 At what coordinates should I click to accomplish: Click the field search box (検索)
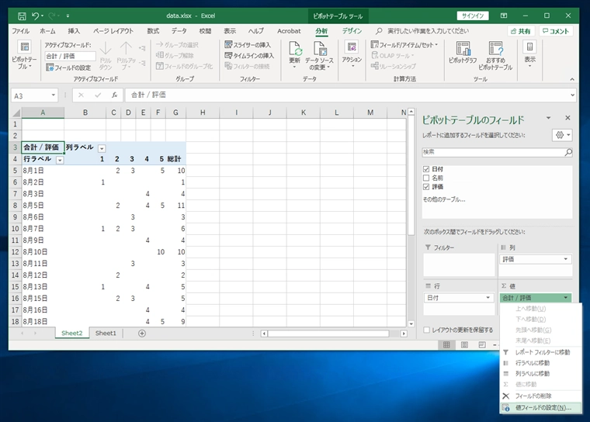[497, 151]
